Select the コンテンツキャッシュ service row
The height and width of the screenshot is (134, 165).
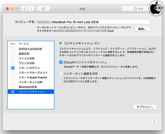pos(31,92)
